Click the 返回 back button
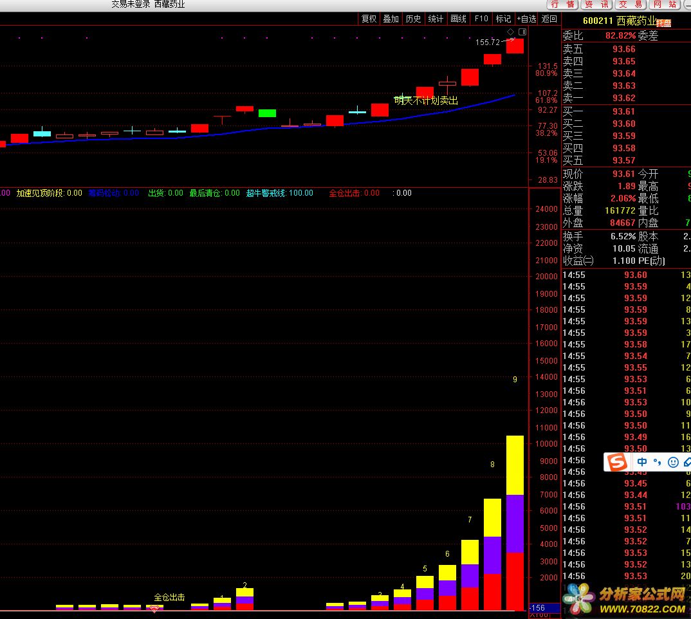 coord(549,19)
